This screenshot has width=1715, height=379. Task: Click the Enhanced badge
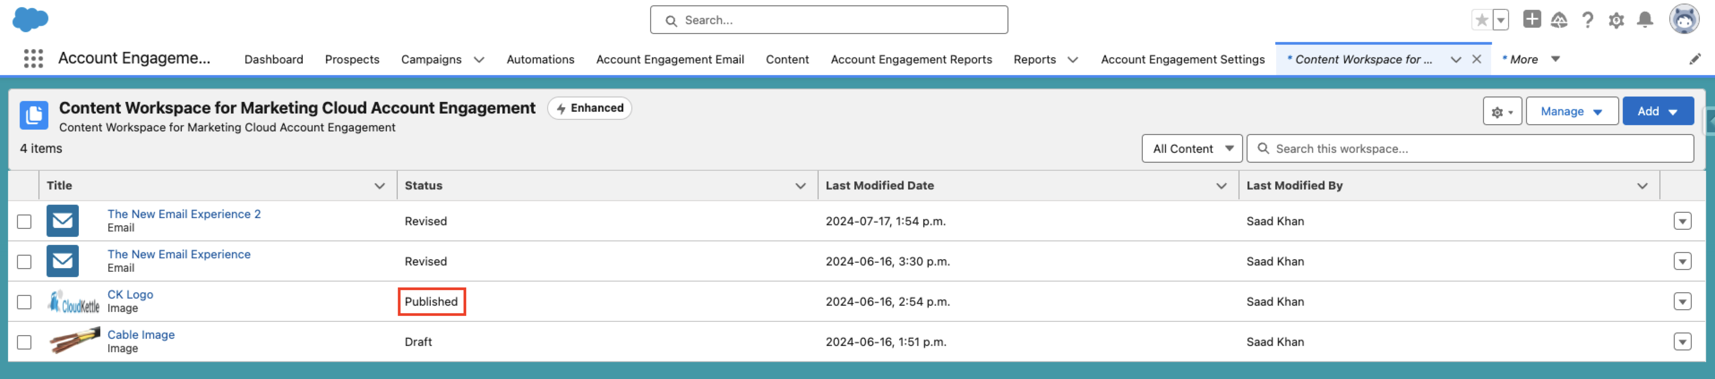point(589,108)
